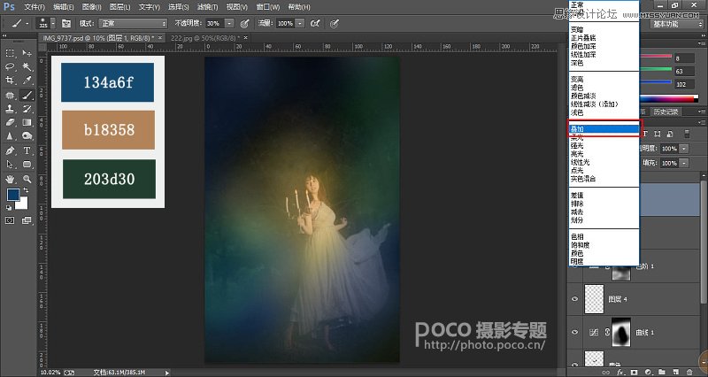Swap foreground and background colors

26,190
